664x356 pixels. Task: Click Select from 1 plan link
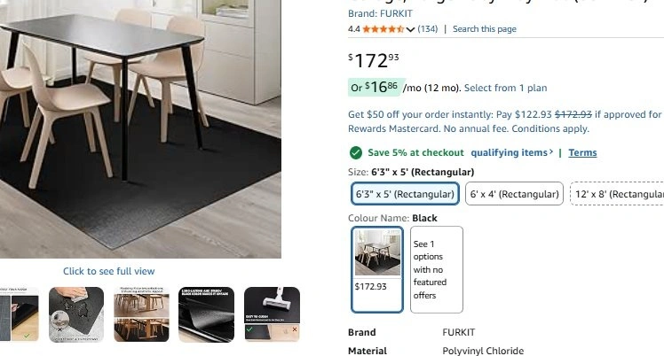(x=506, y=88)
